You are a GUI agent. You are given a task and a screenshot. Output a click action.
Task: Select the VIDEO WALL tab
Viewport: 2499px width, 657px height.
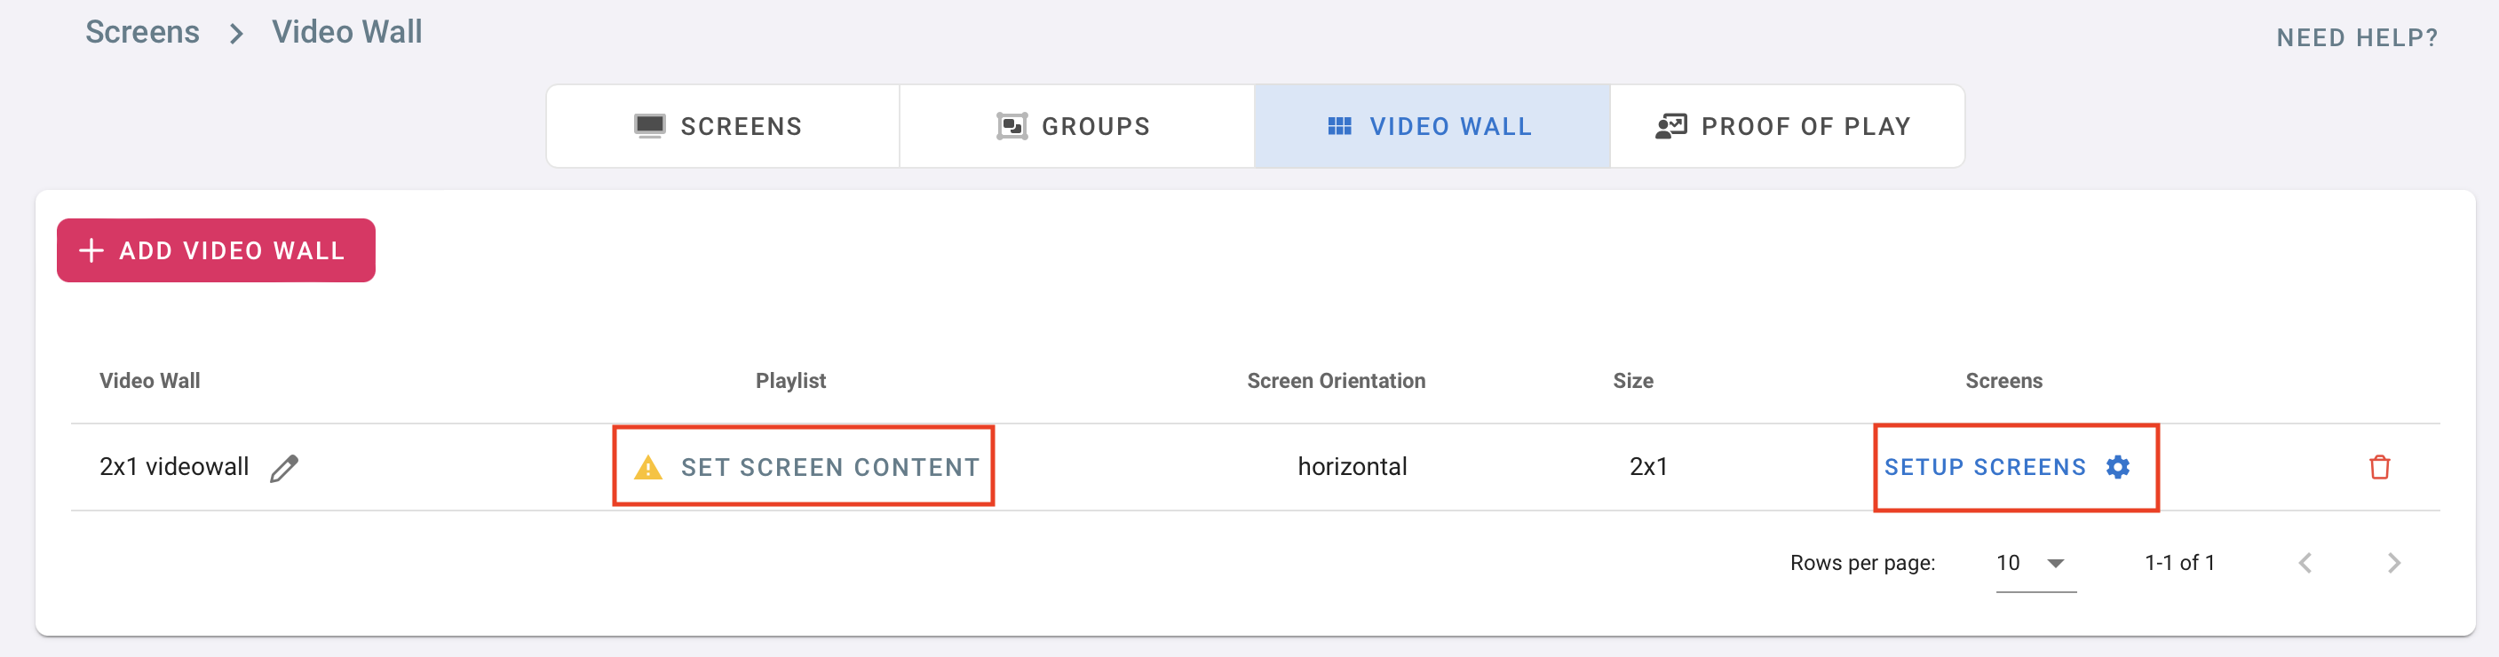[1431, 126]
